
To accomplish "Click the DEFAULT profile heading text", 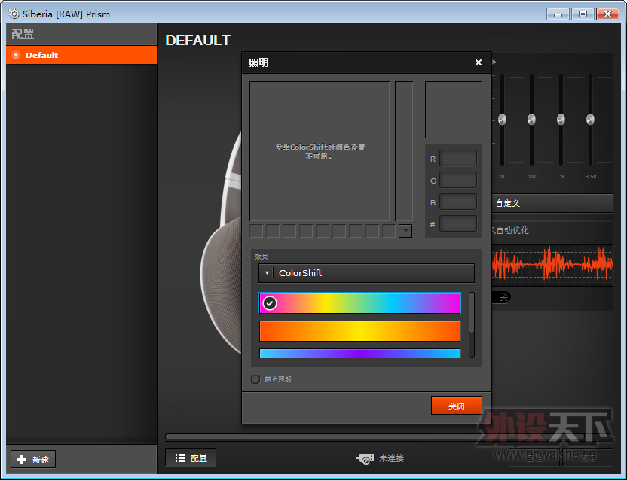I will [x=197, y=41].
